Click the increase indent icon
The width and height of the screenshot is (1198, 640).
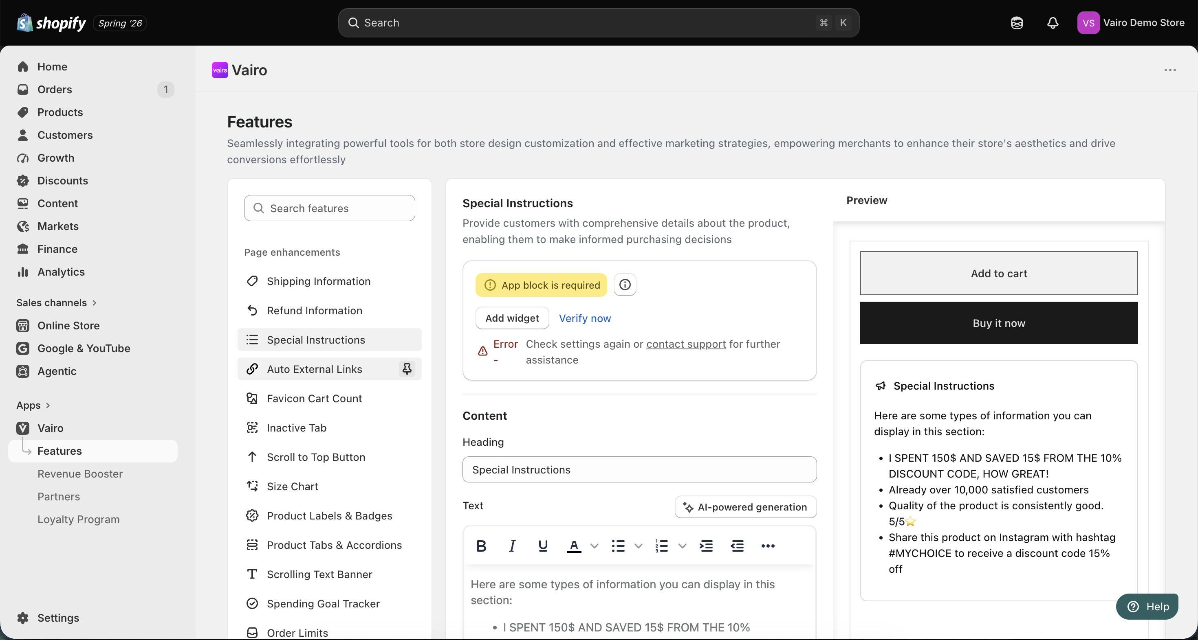(706, 546)
